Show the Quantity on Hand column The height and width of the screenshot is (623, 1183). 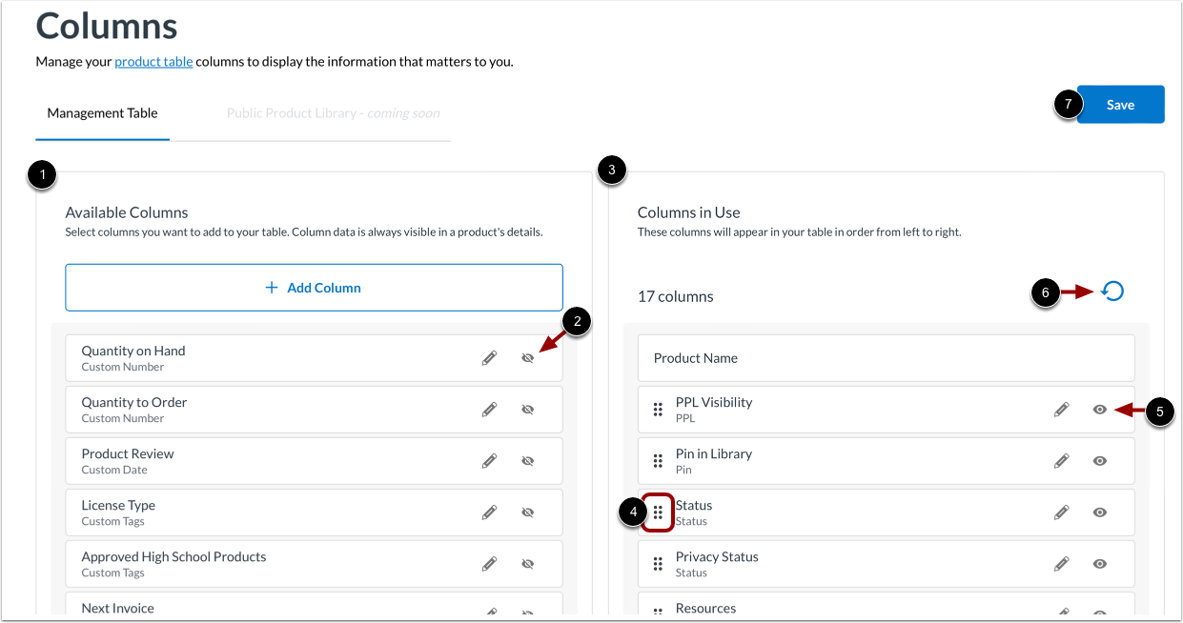tap(528, 357)
